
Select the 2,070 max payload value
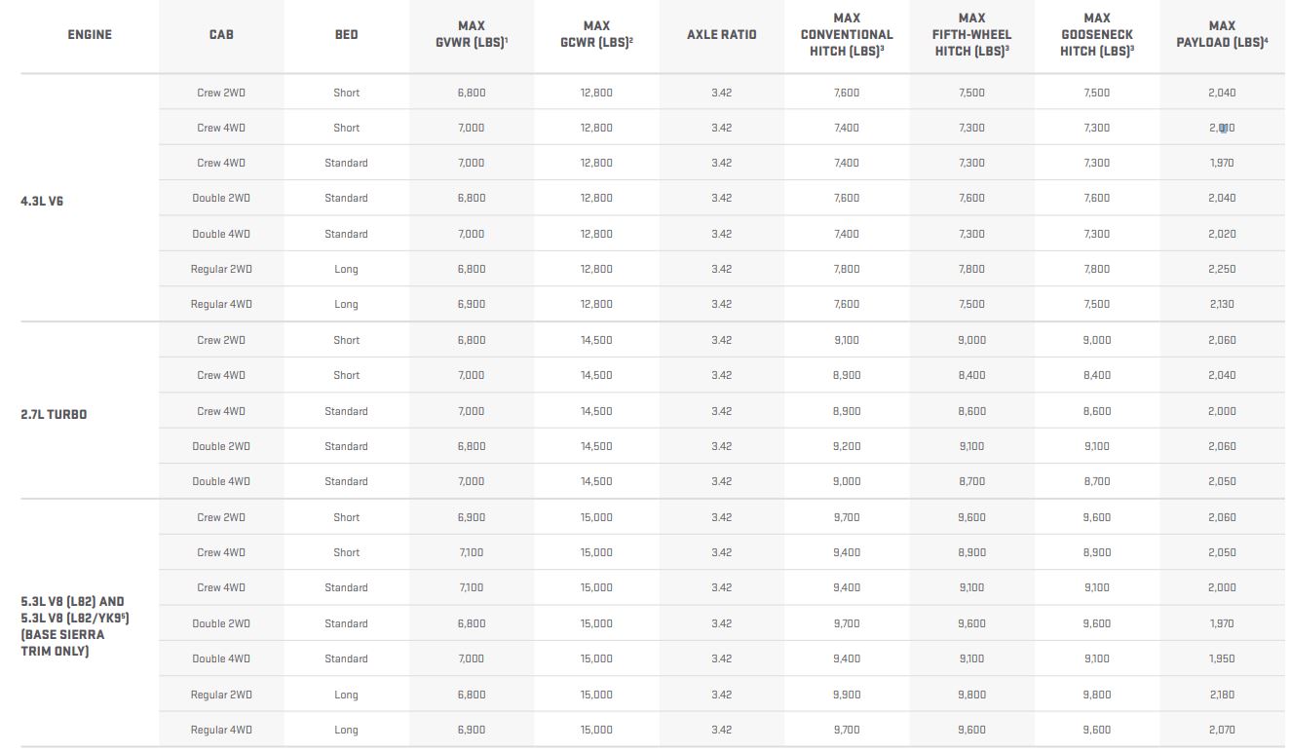pos(1222,730)
